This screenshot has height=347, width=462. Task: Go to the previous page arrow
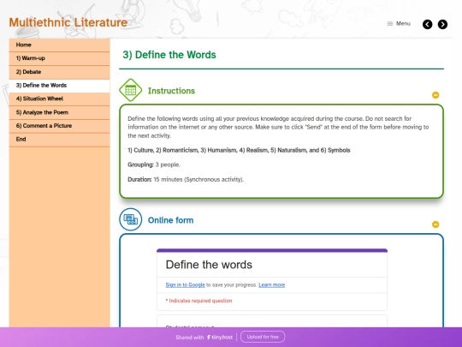[x=427, y=25]
